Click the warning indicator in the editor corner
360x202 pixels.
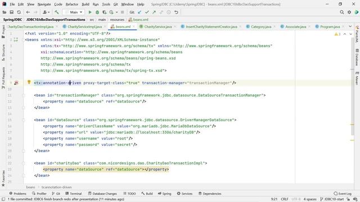point(337,34)
